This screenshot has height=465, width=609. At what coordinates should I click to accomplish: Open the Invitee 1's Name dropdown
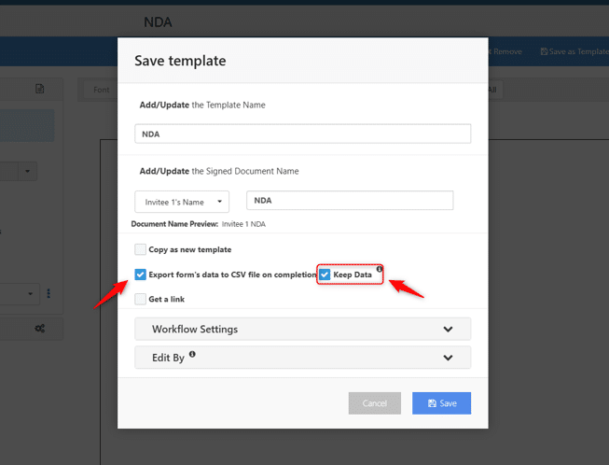click(x=182, y=201)
